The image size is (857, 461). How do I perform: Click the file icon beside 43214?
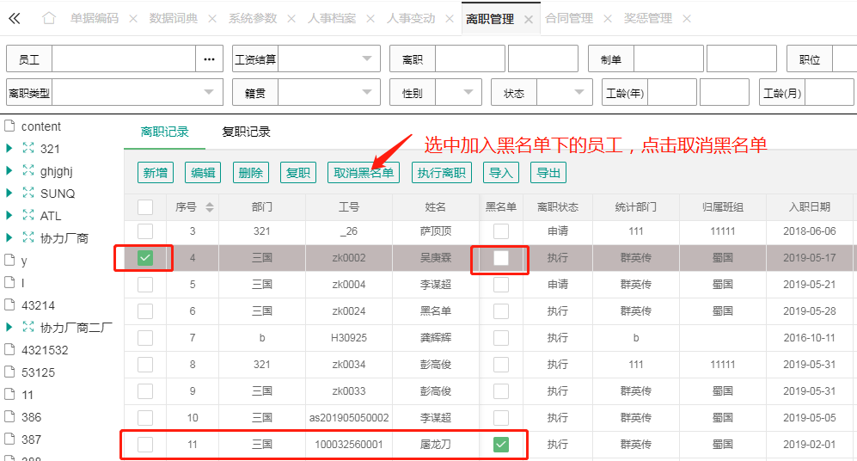10,305
